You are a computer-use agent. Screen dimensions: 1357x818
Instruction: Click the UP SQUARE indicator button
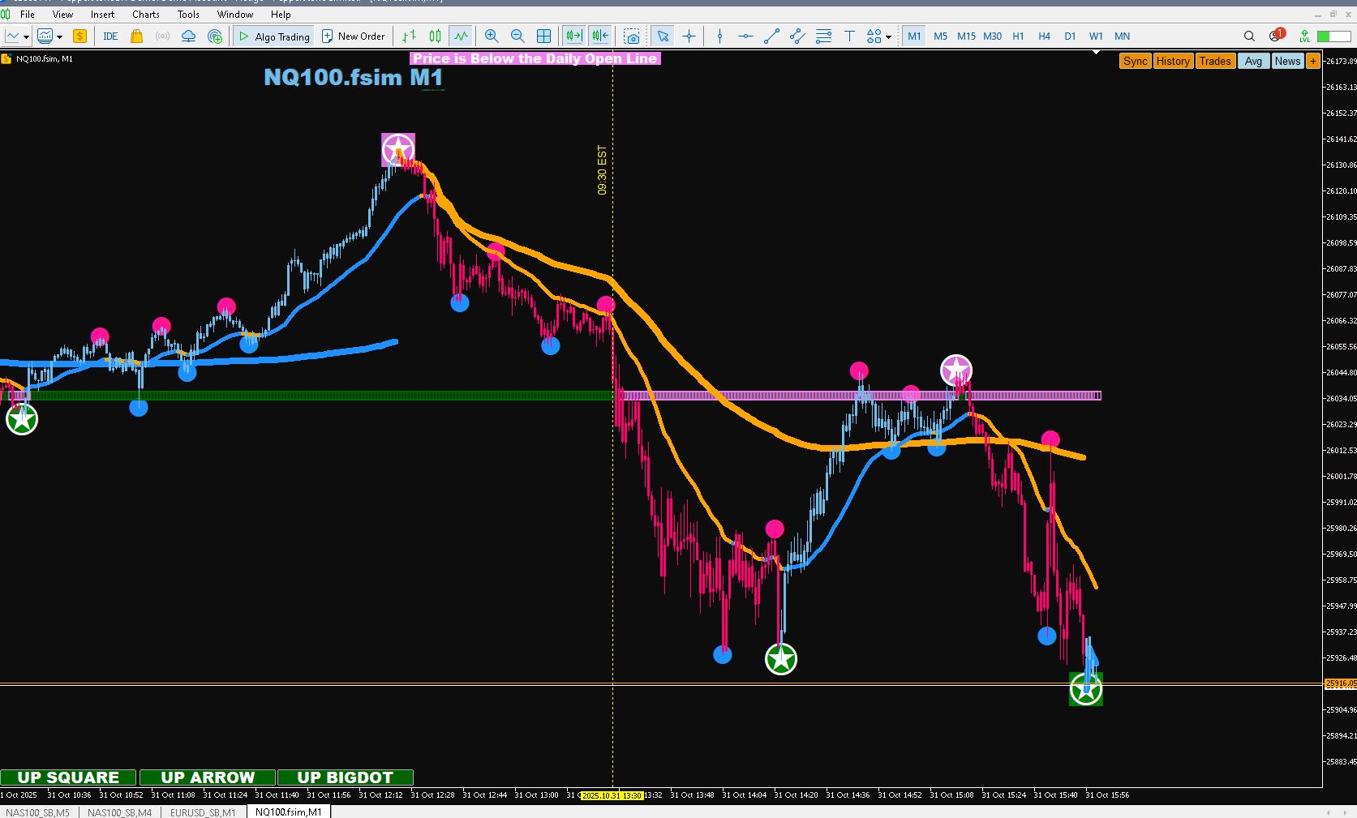point(68,777)
